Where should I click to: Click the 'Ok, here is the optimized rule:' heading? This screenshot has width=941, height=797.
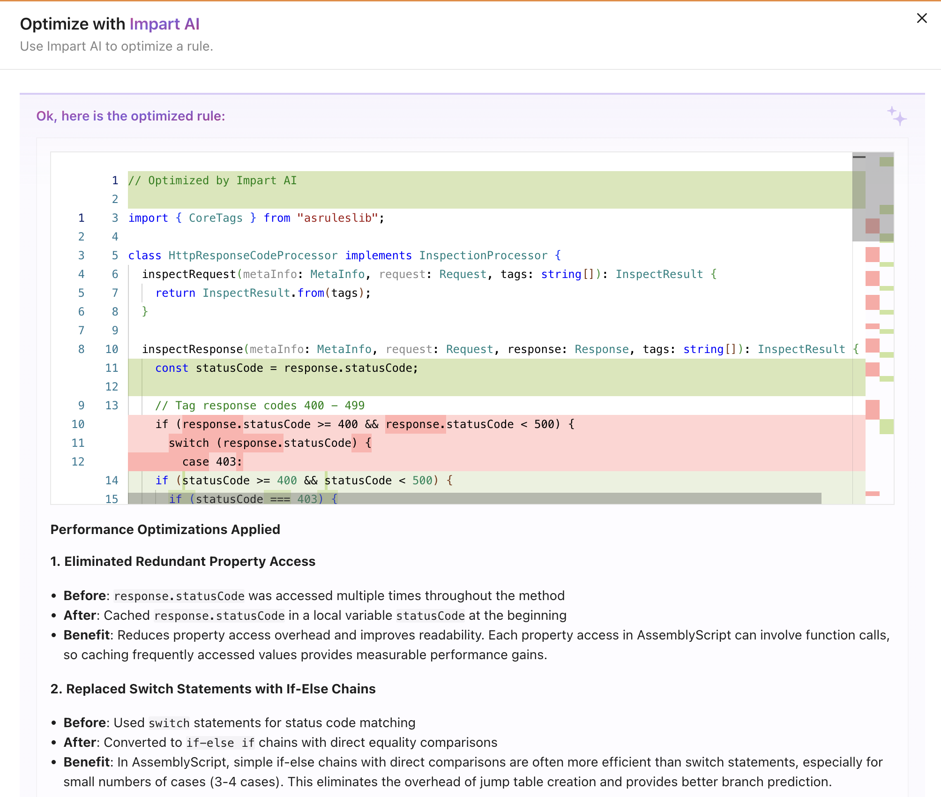pos(131,116)
